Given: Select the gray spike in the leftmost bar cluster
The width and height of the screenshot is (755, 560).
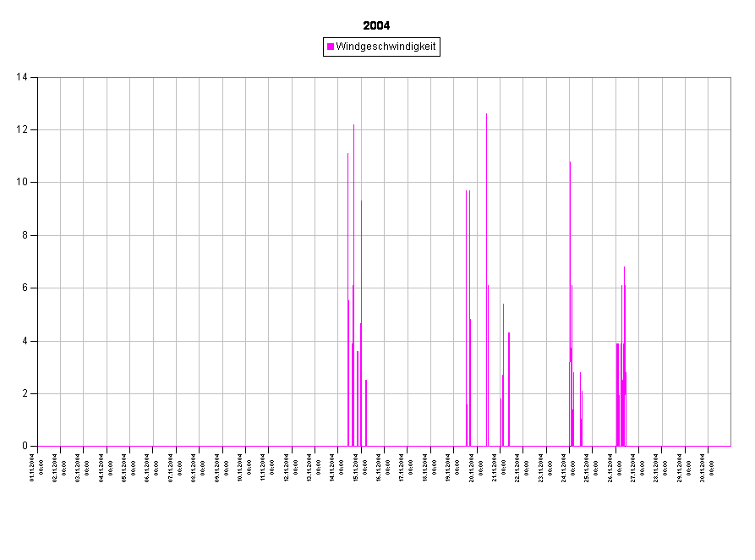Looking at the screenshot, I should pos(361,254).
